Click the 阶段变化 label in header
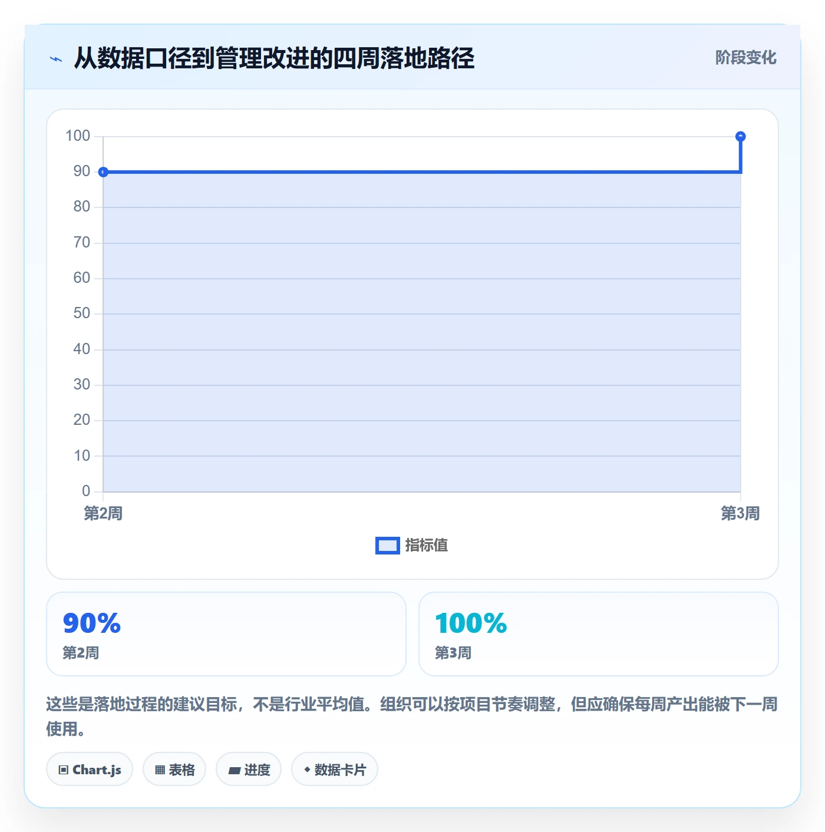Screen dimensions: 825x832 745,58
